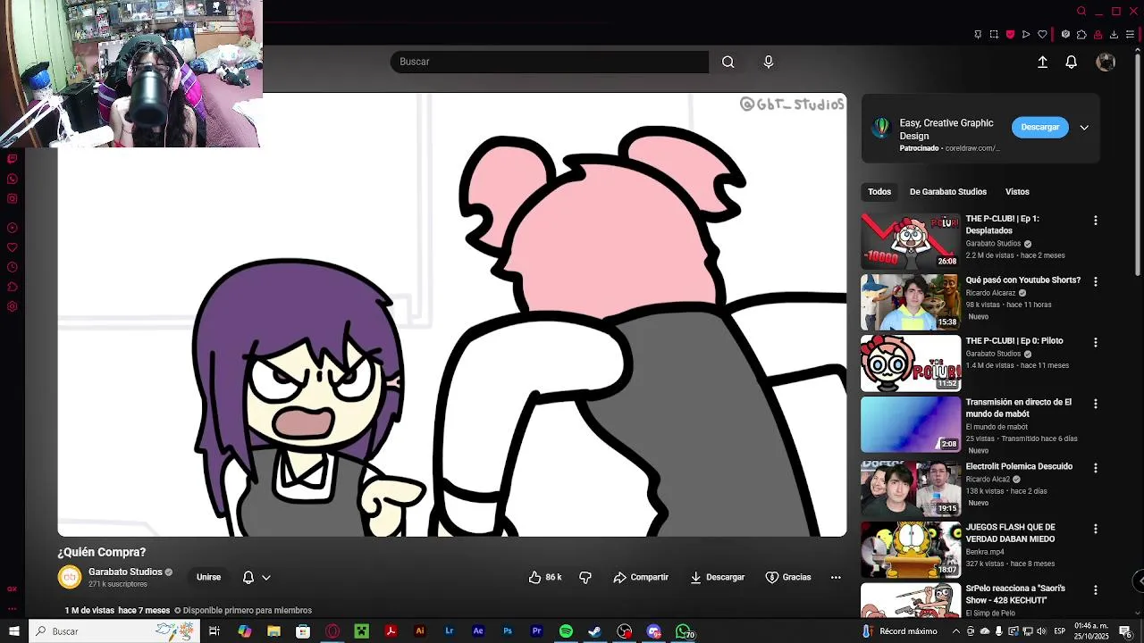Open browser extensions puzzle icon
1144x643 pixels.
[1081, 35]
